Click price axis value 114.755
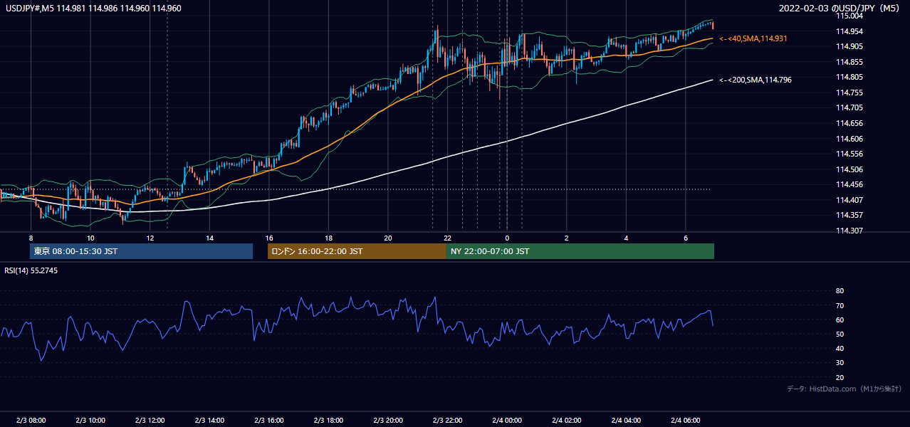910x427 pixels. [849, 93]
